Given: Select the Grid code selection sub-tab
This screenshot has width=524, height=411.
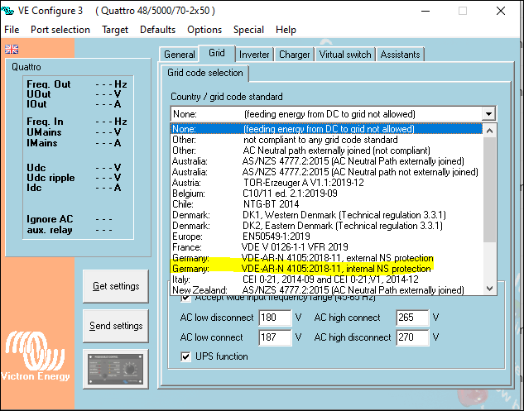Looking at the screenshot, I should click(204, 73).
